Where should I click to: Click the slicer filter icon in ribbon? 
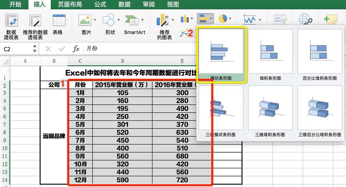[x=280, y=19]
